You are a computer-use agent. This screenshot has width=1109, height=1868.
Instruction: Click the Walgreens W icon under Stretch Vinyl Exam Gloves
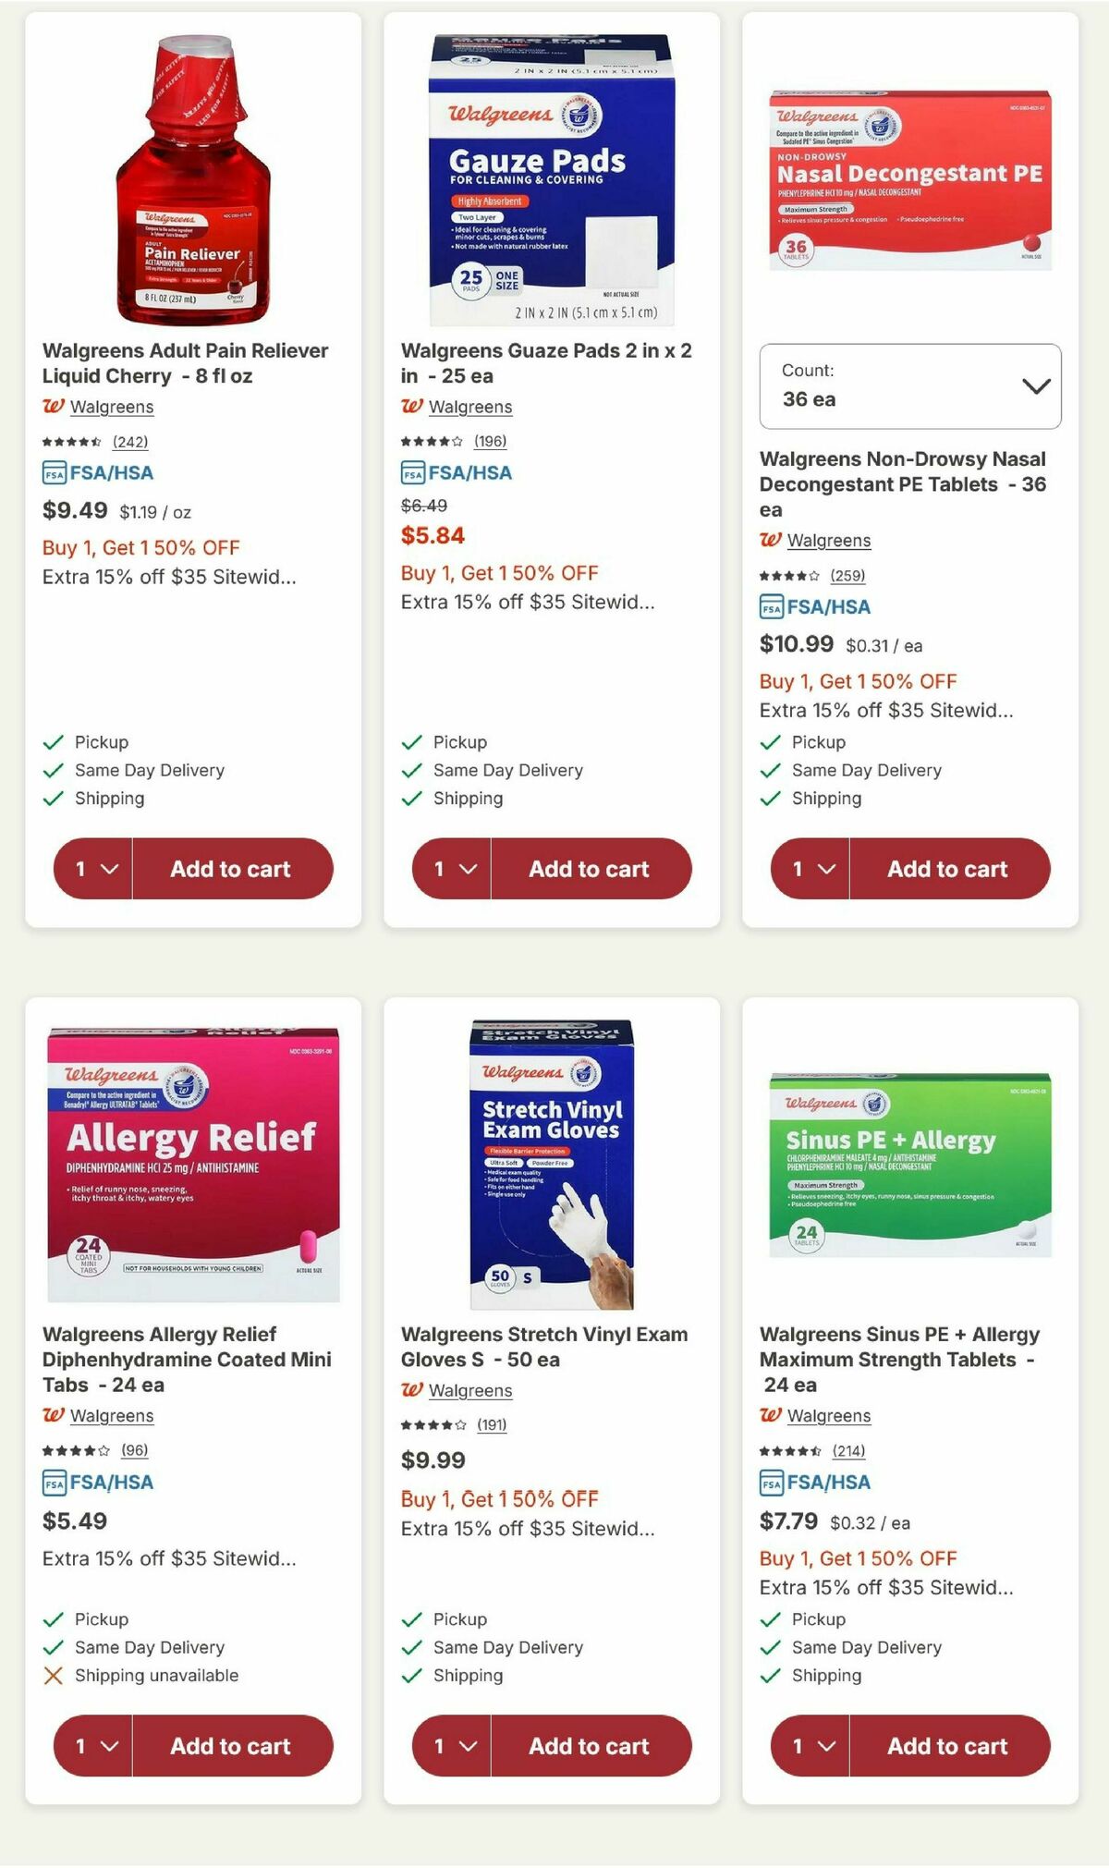412,1390
